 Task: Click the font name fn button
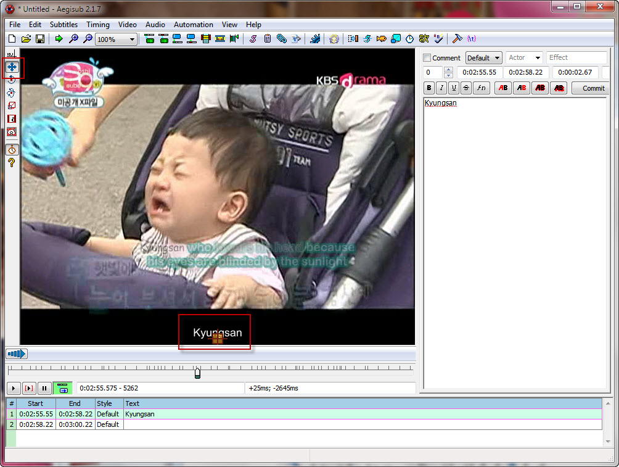coord(482,88)
